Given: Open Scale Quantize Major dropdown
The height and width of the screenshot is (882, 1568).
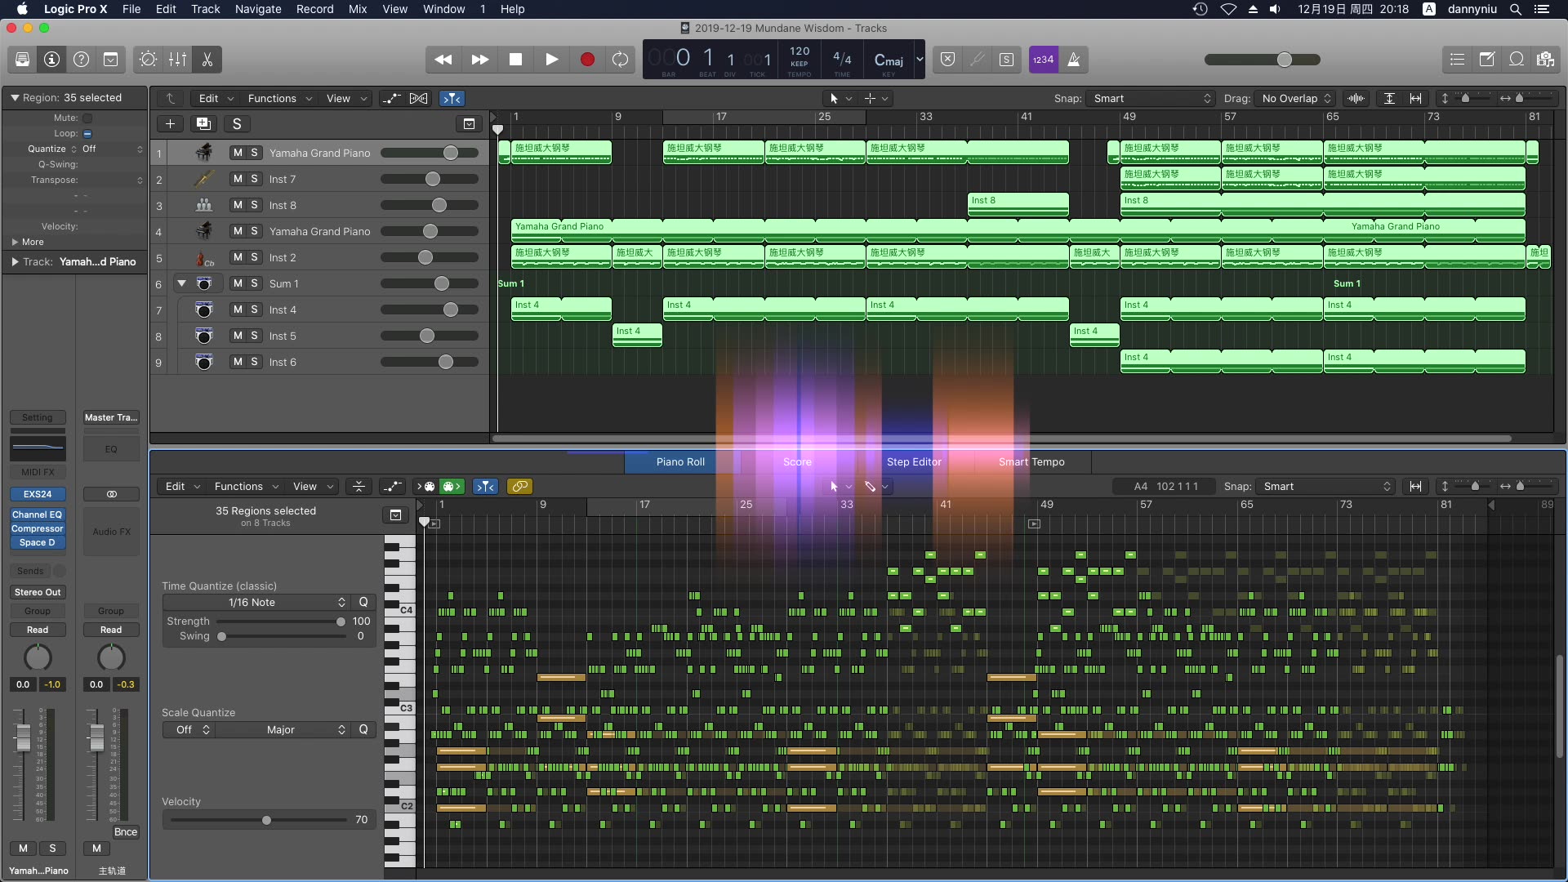Looking at the screenshot, I should point(284,729).
